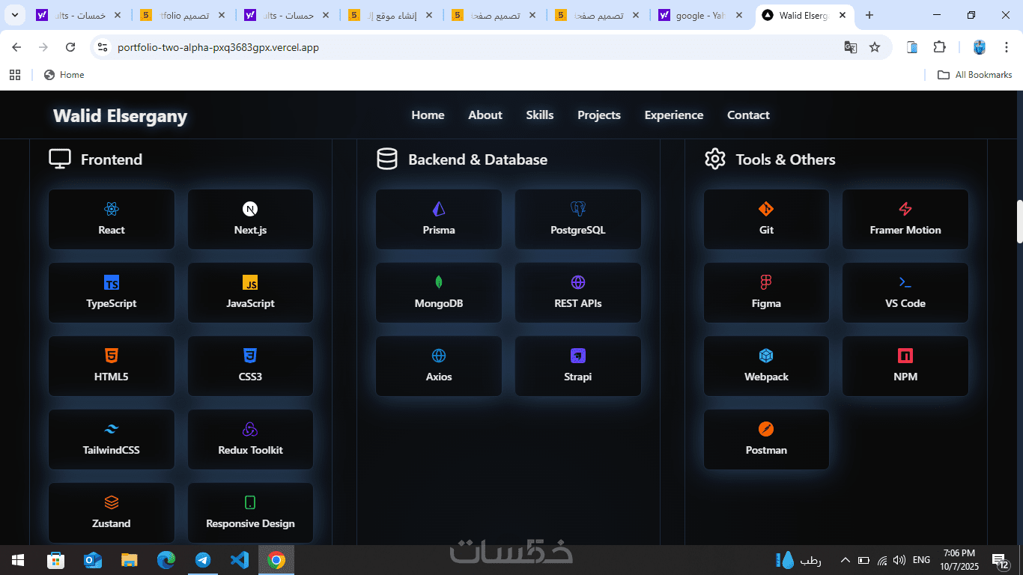Click the Framer Motion bolt icon

905,209
